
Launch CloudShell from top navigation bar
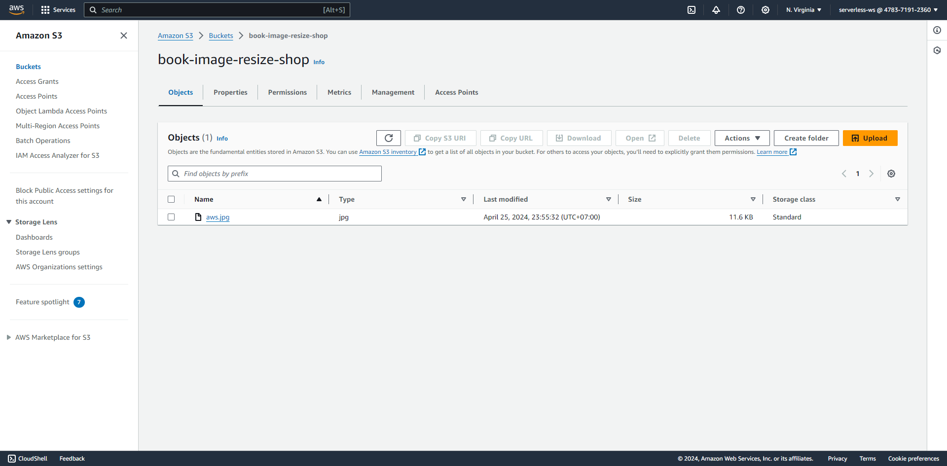pos(692,10)
